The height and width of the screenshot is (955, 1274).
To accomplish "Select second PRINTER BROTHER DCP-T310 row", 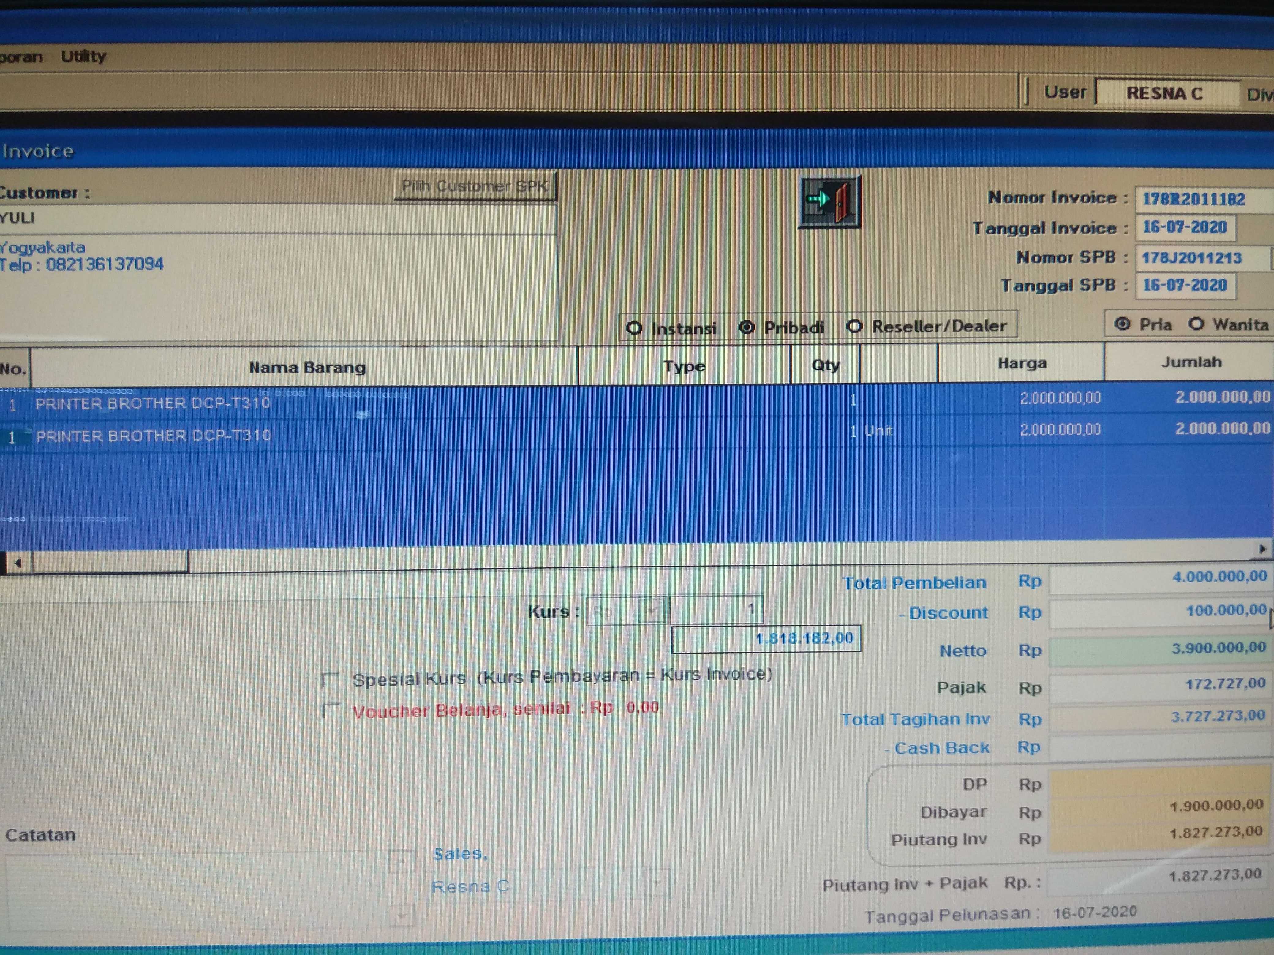I will [x=153, y=436].
